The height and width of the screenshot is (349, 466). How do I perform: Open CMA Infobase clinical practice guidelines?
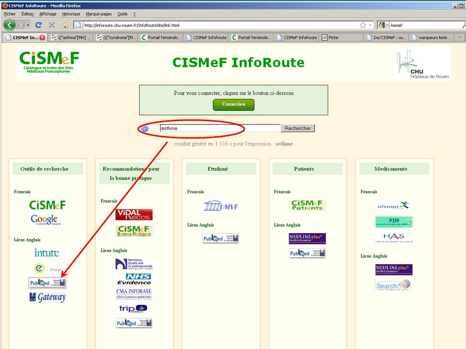(134, 294)
